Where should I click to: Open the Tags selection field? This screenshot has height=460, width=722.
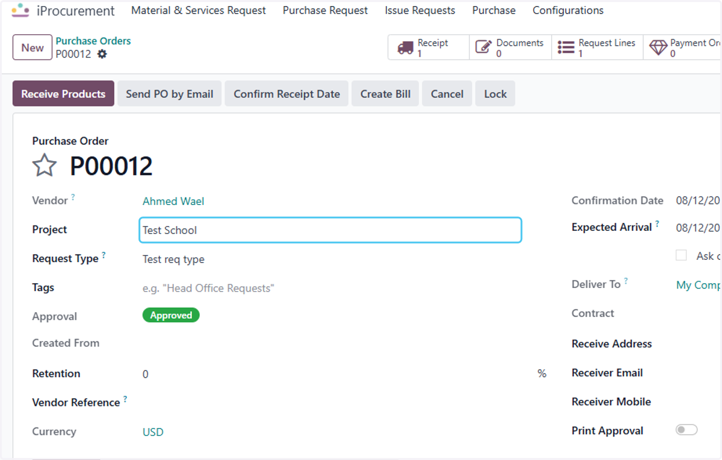(x=330, y=289)
